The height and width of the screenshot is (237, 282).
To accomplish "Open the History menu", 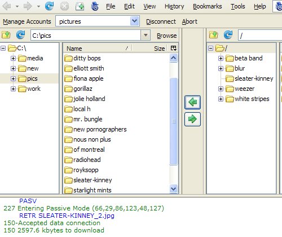I will coord(174,6).
